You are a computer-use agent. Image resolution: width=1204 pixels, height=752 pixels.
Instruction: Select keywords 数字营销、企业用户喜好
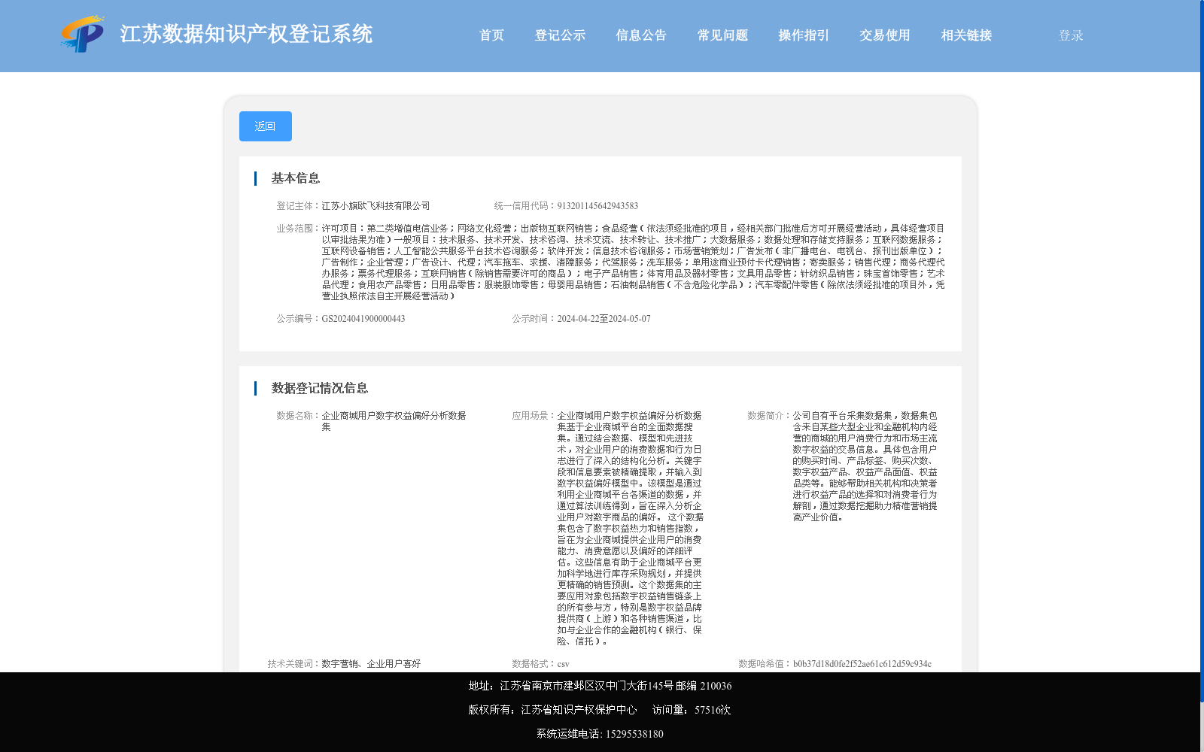click(x=371, y=664)
